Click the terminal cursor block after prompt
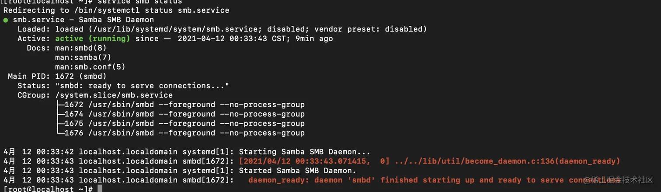Image resolution: width=661 pixels, height=192 pixels. [x=100, y=189]
